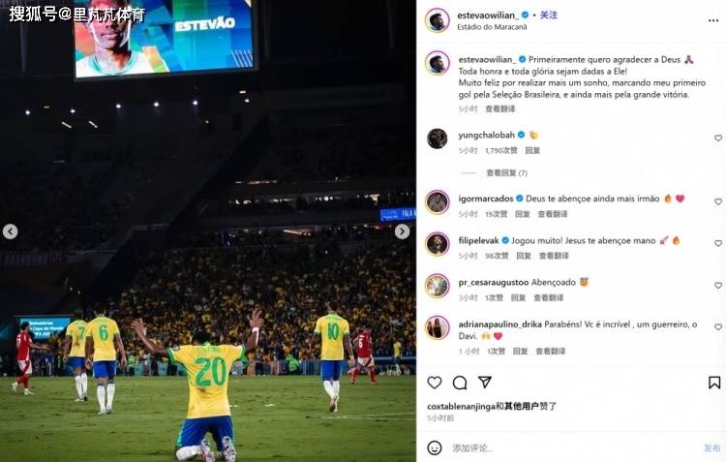Share the post via the paper plane icon
726x462 pixels.
pos(484,383)
